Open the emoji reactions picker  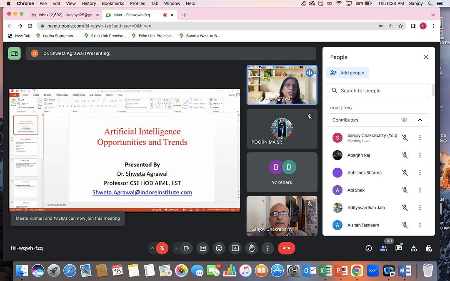tap(219, 248)
